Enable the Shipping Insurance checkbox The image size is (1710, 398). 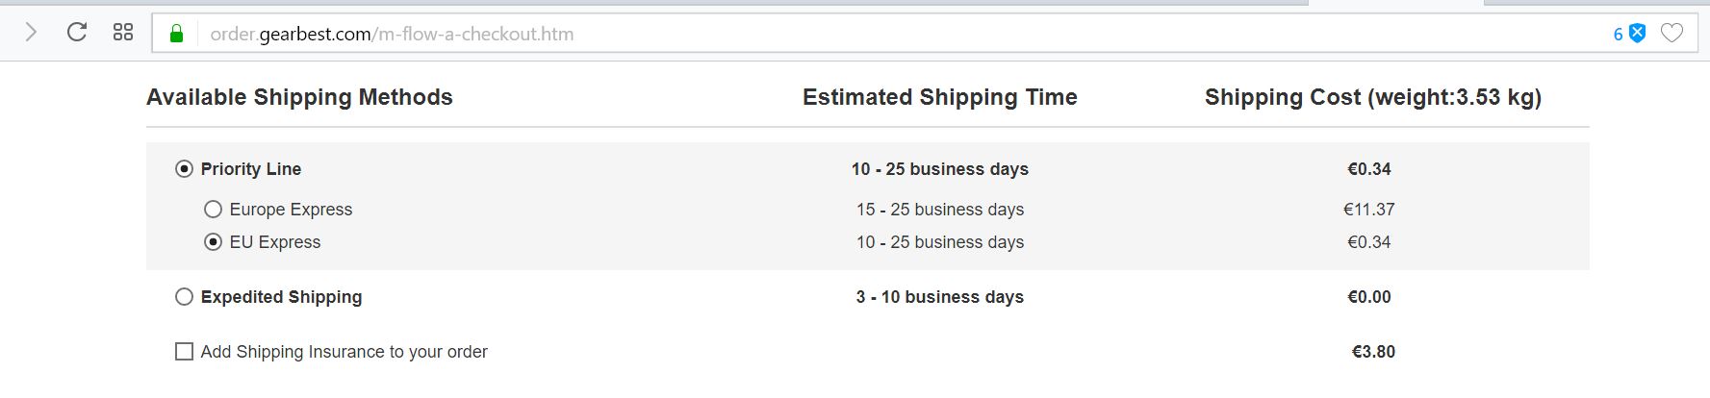click(x=184, y=352)
